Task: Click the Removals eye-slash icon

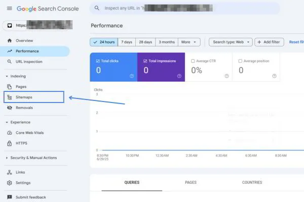Action: (x=10, y=108)
